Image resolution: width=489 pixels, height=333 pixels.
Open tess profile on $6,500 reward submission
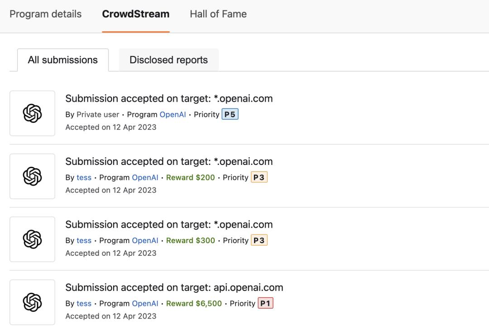[x=84, y=304]
